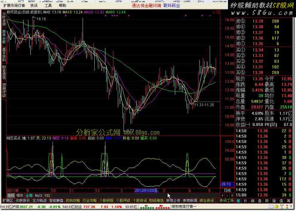Click the 券商公告 button in the bottom bar

click(x=173, y=201)
